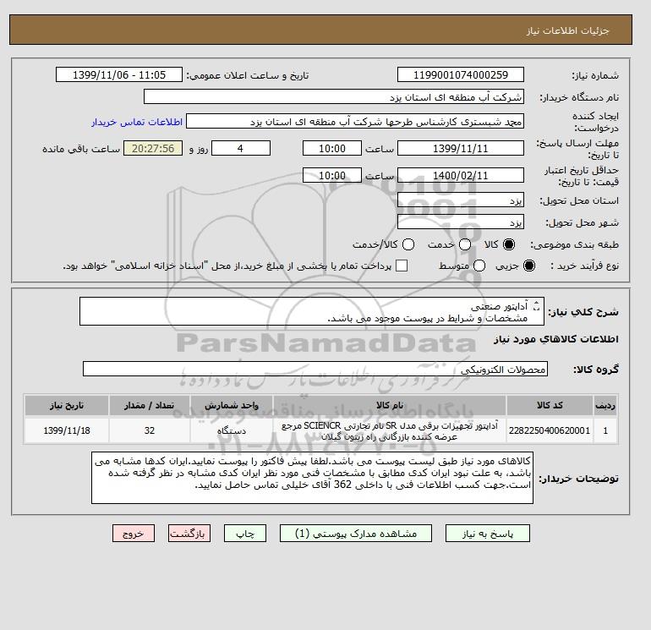Click response deadline date 1399/11/11 field
The image size is (651, 630).
coord(461,148)
